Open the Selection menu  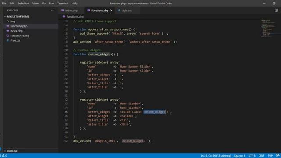coord(23,4)
